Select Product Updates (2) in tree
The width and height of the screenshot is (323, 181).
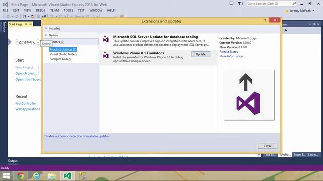point(63,49)
